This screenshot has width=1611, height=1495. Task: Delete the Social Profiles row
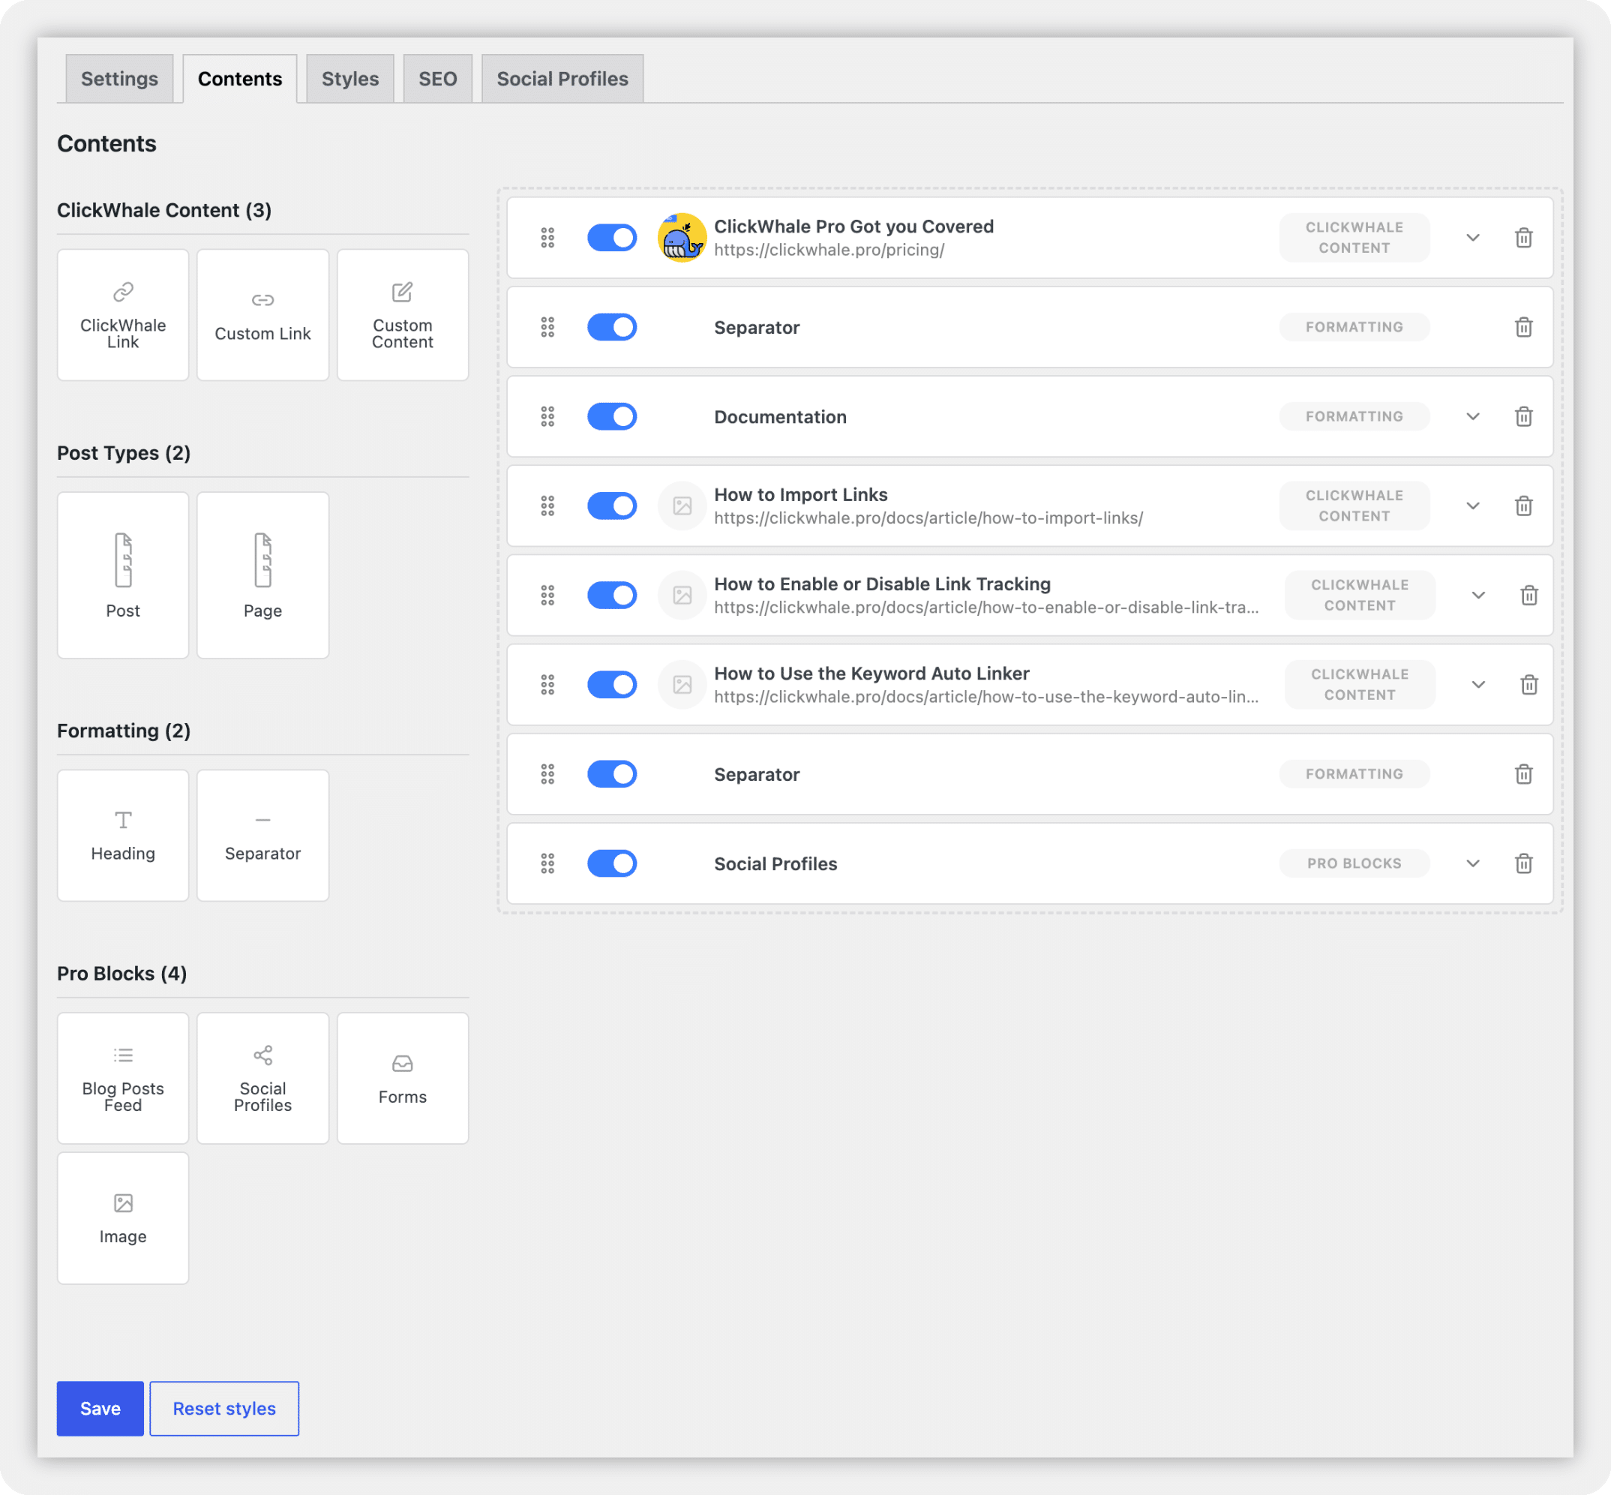[x=1524, y=863]
